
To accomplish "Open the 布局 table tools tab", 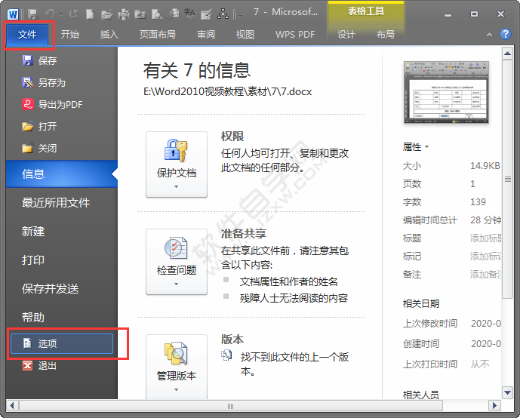I will [386, 34].
